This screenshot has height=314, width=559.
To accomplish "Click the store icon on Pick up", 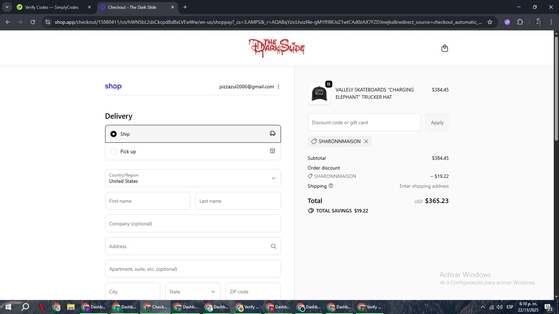I will click(x=272, y=151).
